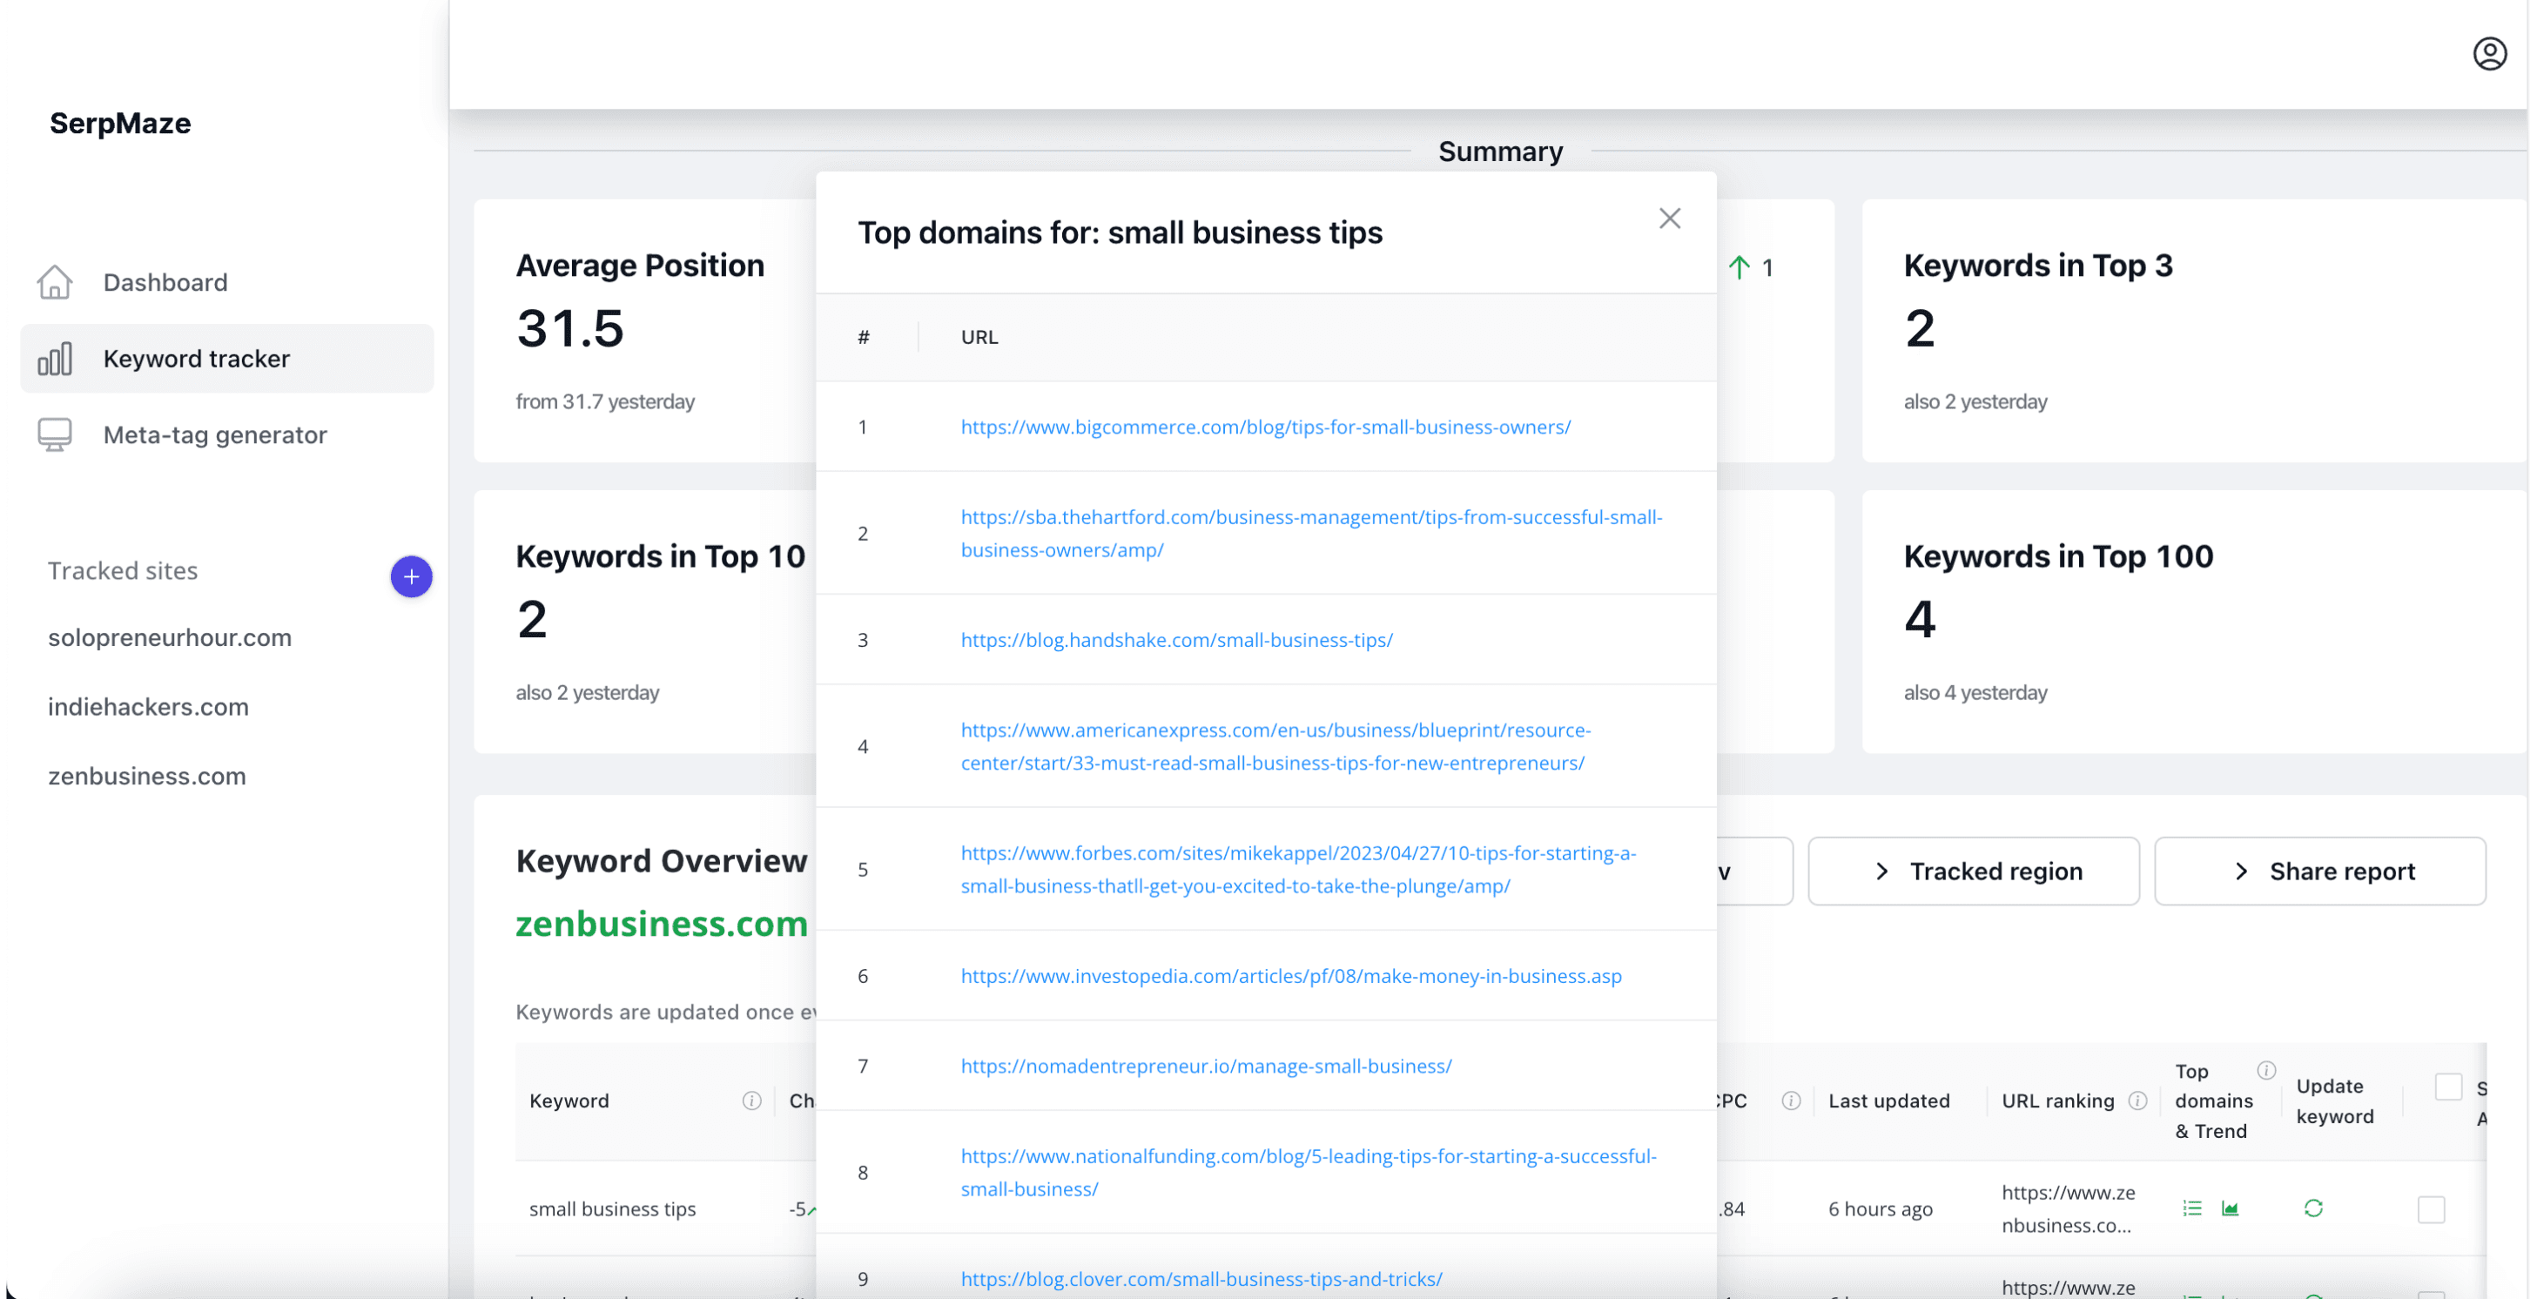This screenshot has width=2537, height=1299.
Task: Show info tooltip for CPC column
Action: 1791,1100
